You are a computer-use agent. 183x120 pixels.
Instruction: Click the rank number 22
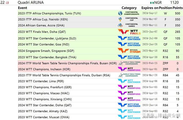pyautogui.click(x=2, y=2)
